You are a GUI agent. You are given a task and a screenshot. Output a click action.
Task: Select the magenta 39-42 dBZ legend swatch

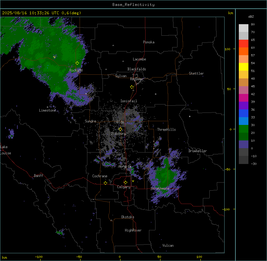click(243, 98)
